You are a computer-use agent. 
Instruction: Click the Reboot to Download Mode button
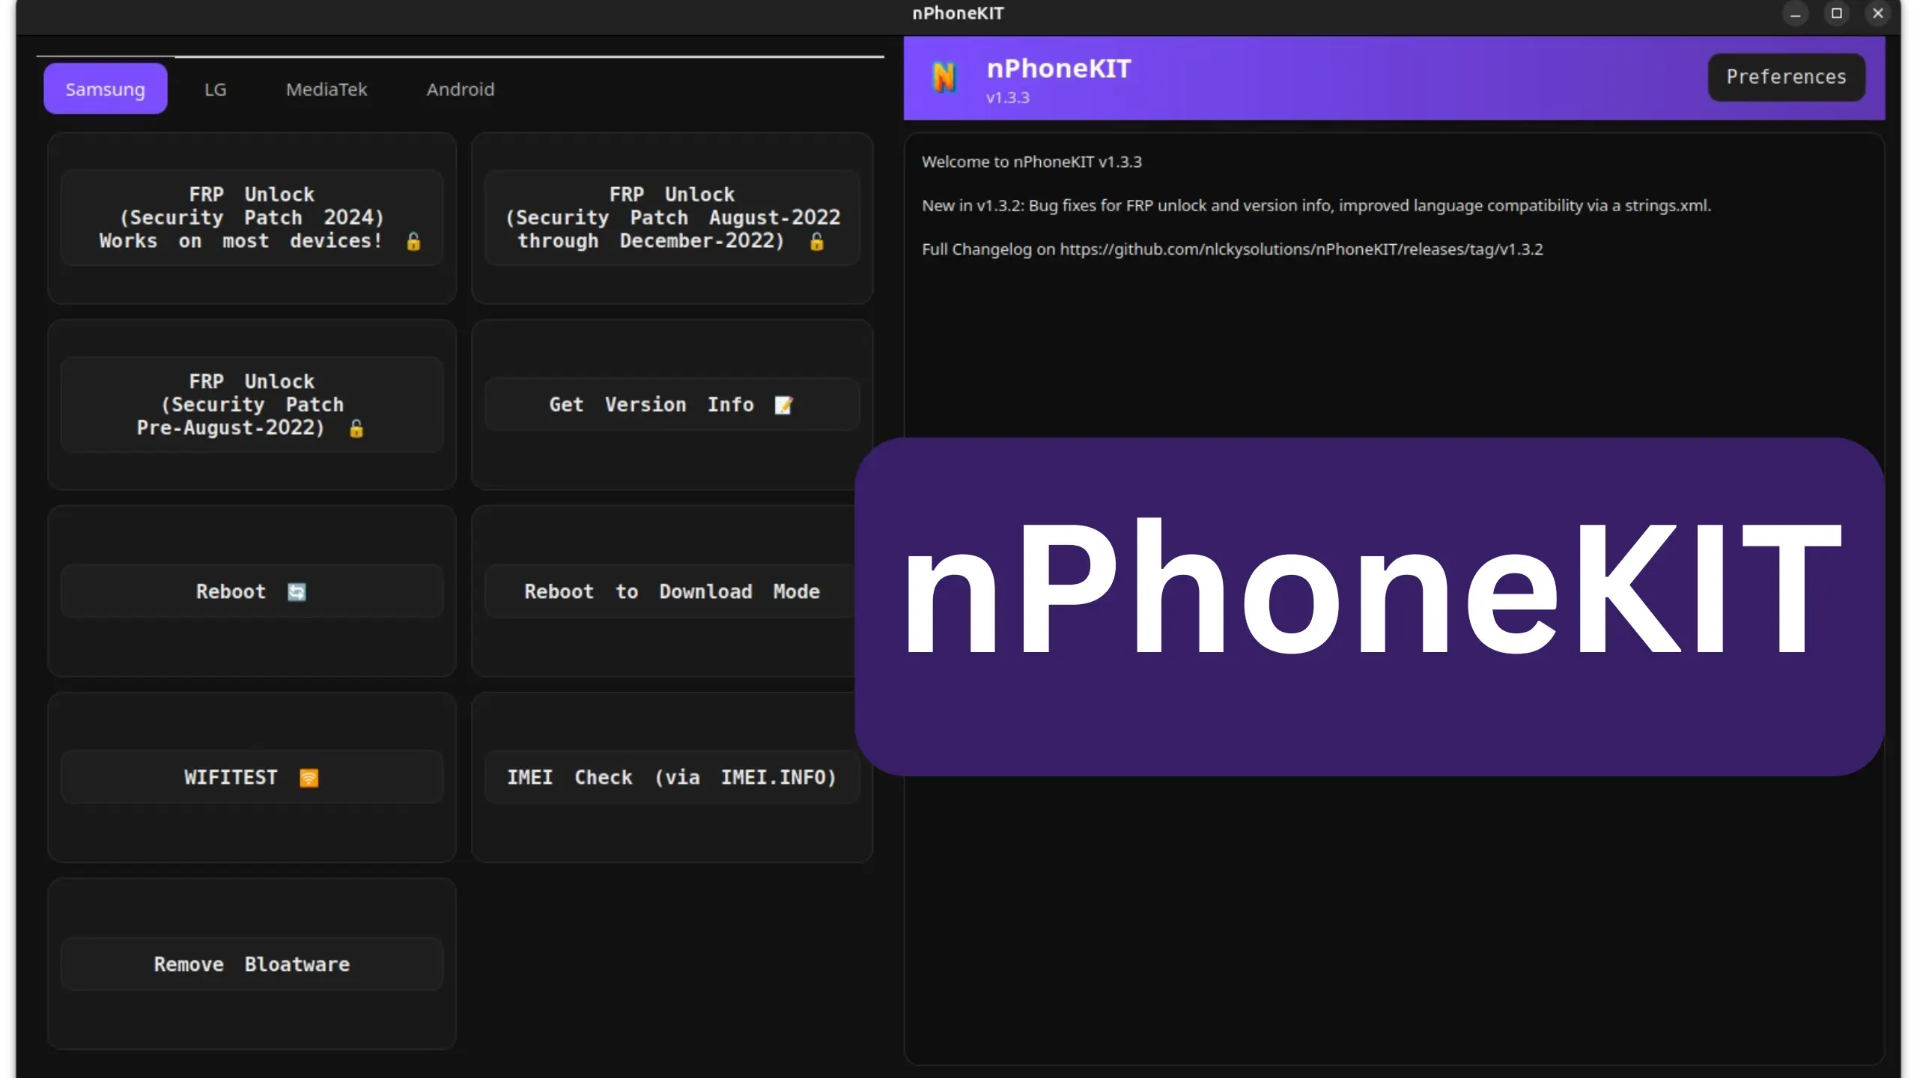tap(670, 591)
